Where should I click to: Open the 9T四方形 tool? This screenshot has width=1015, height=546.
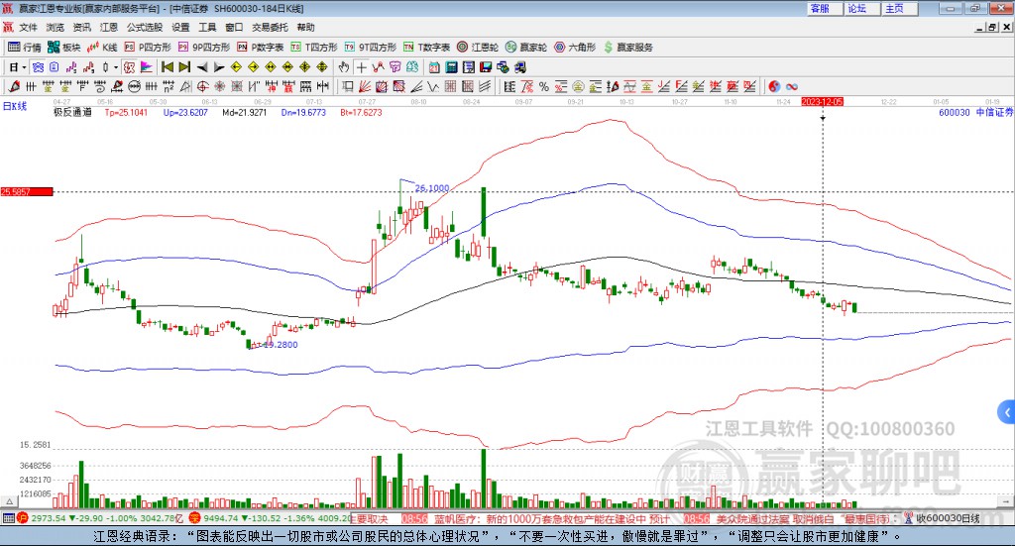coord(371,48)
